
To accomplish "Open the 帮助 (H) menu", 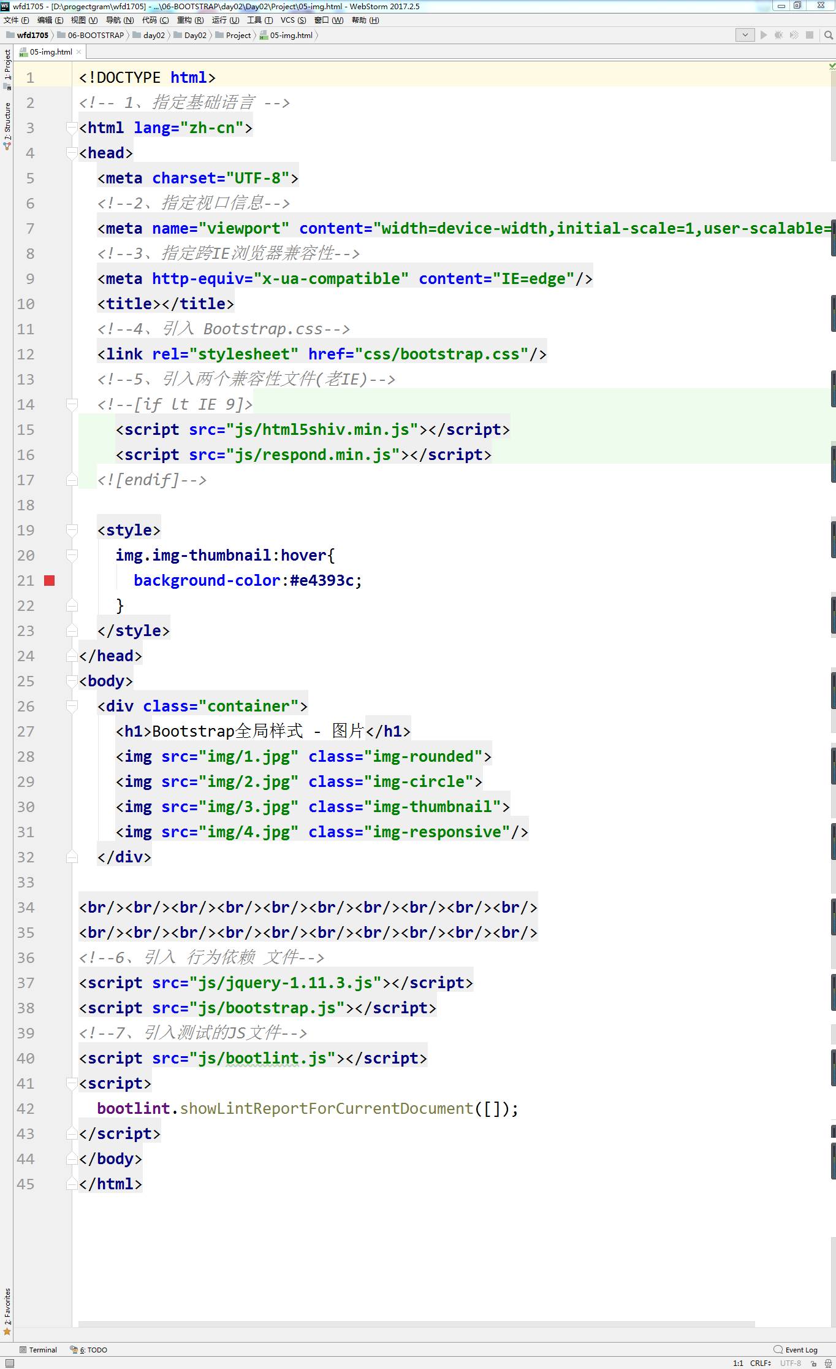I will tap(365, 20).
